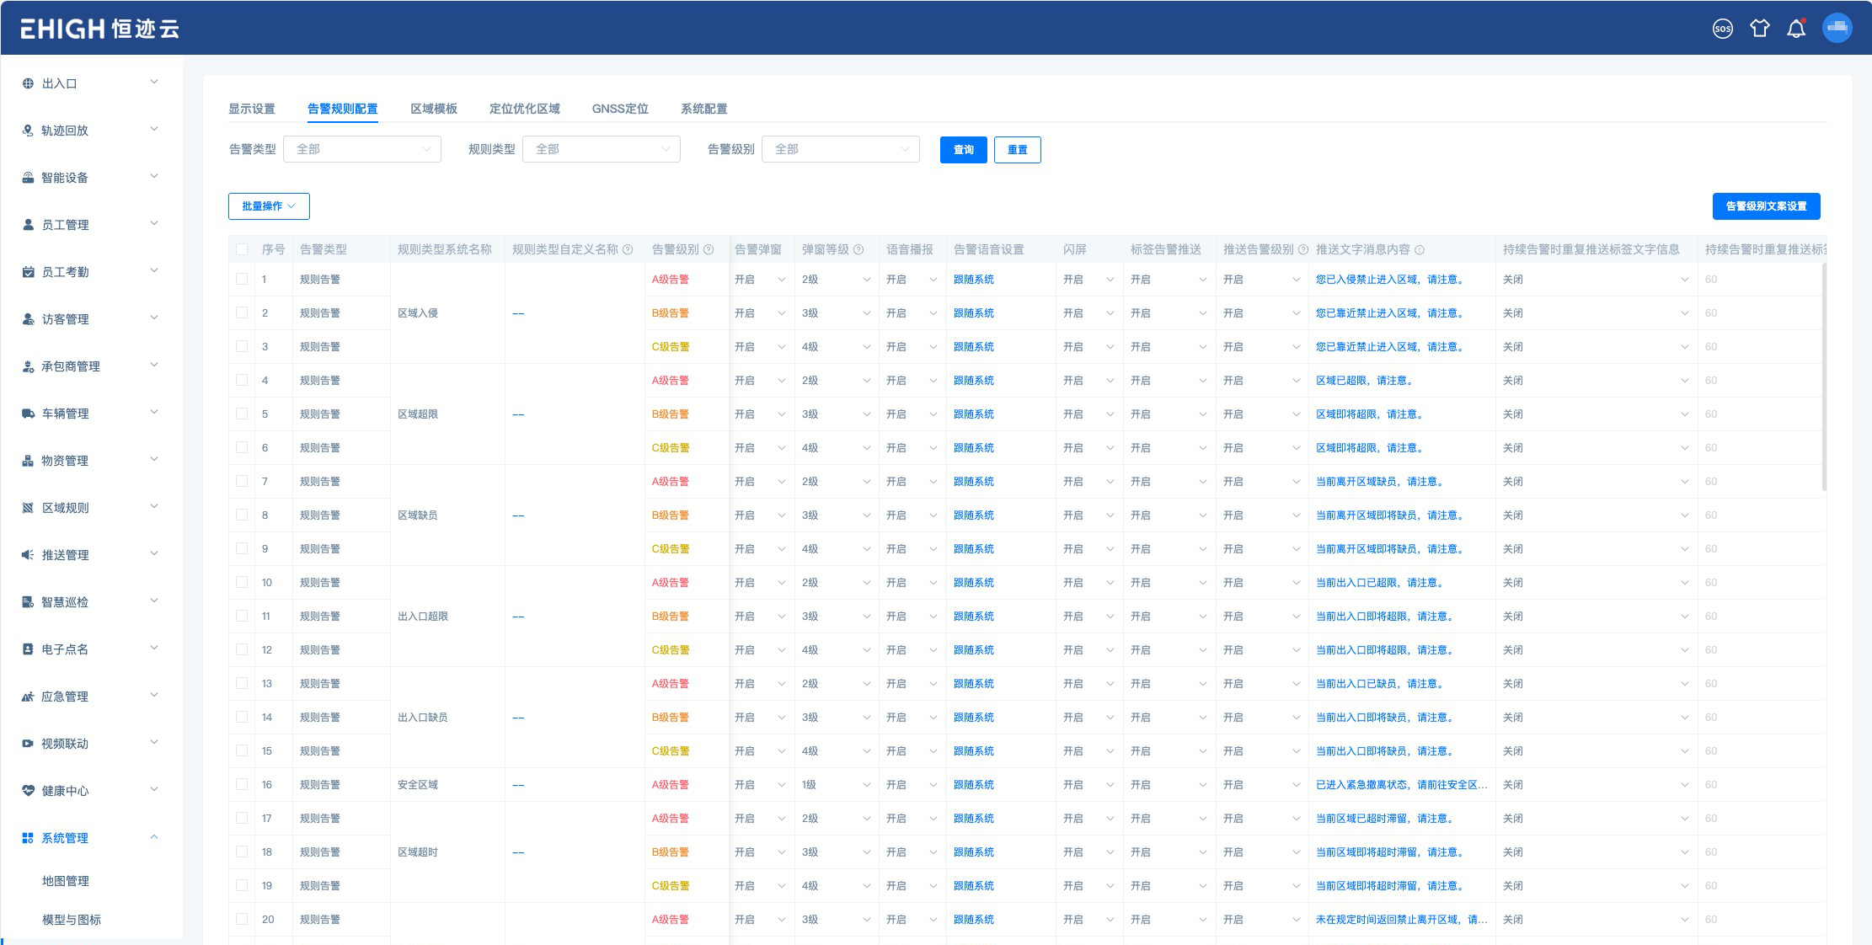The height and width of the screenshot is (945, 1872).
Task: Click help icon beside 规则类型自定义名称 header
Action: click(x=628, y=250)
